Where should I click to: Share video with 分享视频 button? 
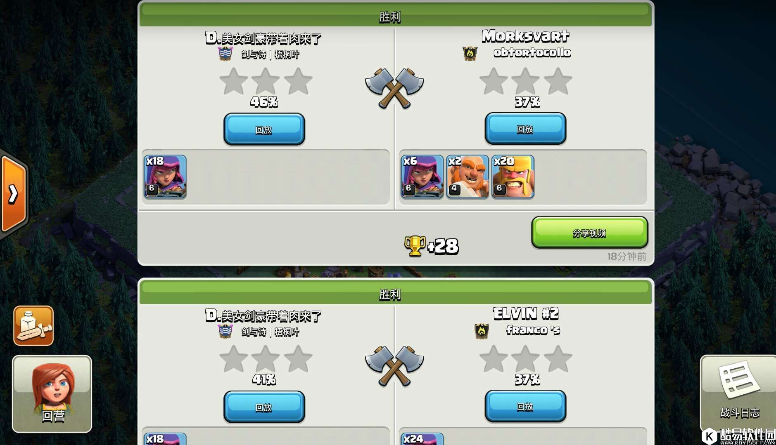589,233
